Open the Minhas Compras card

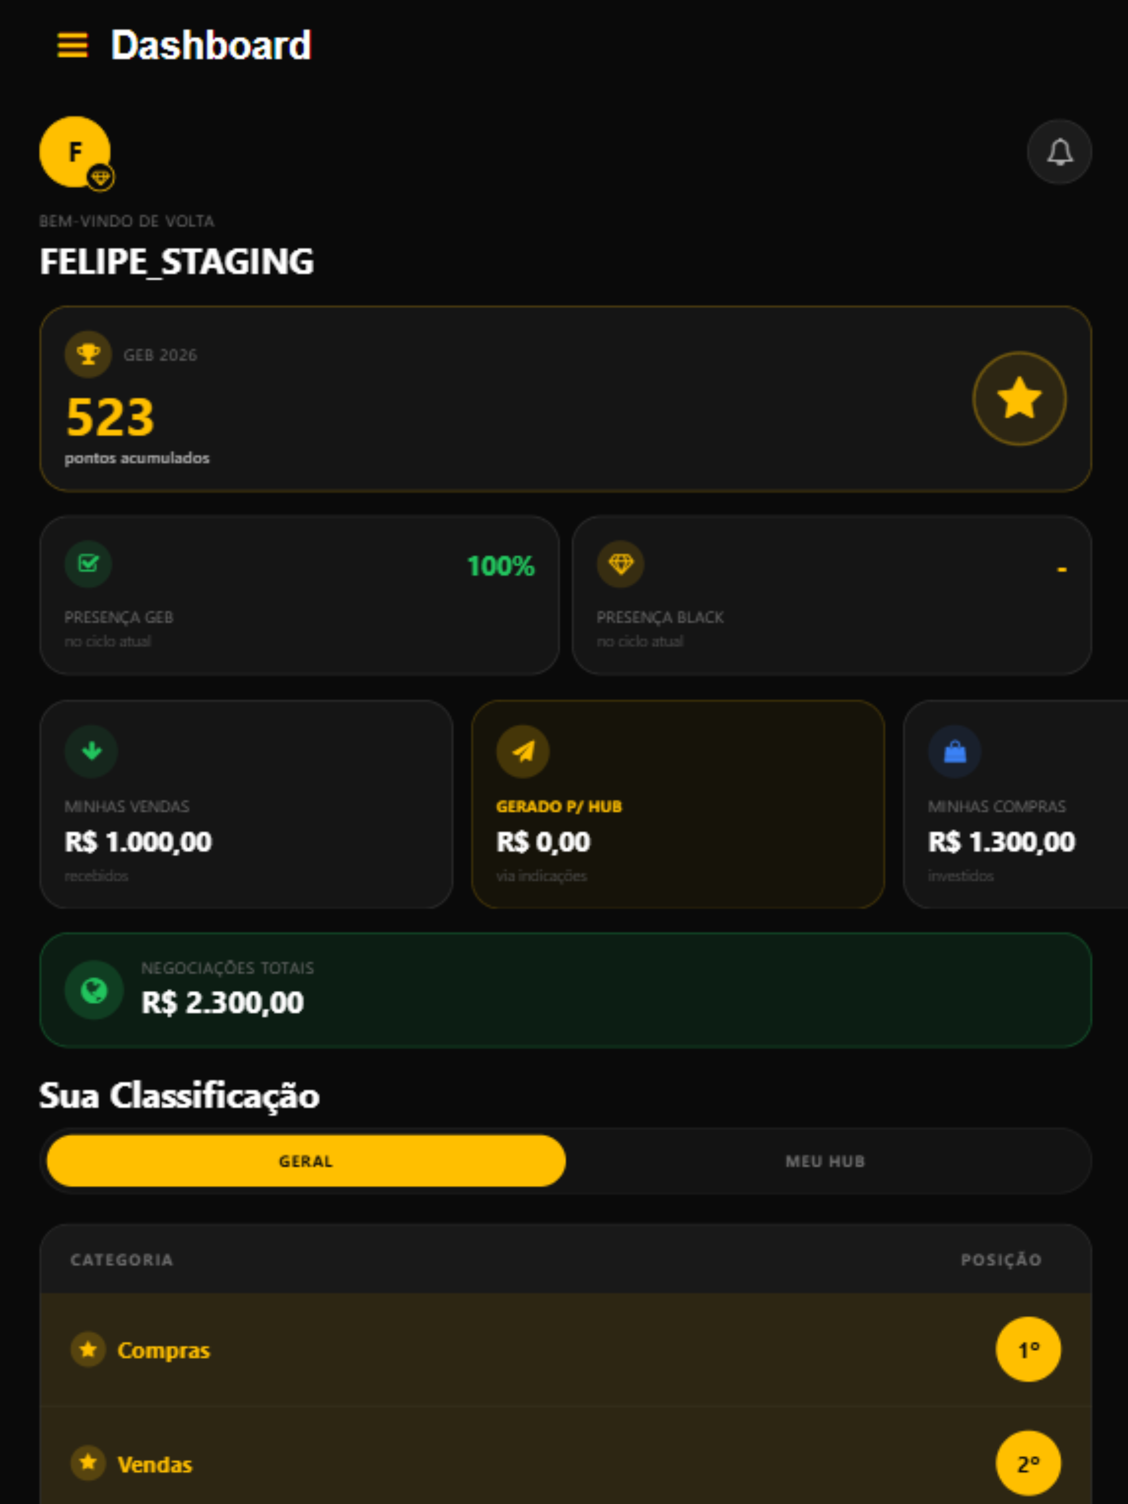[1016, 804]
